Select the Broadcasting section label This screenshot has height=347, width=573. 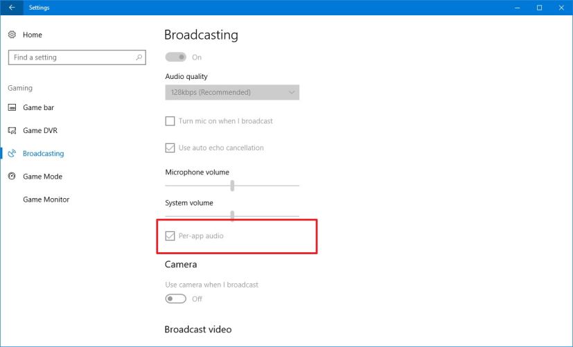pyautogui.click(x=43, y=153)
